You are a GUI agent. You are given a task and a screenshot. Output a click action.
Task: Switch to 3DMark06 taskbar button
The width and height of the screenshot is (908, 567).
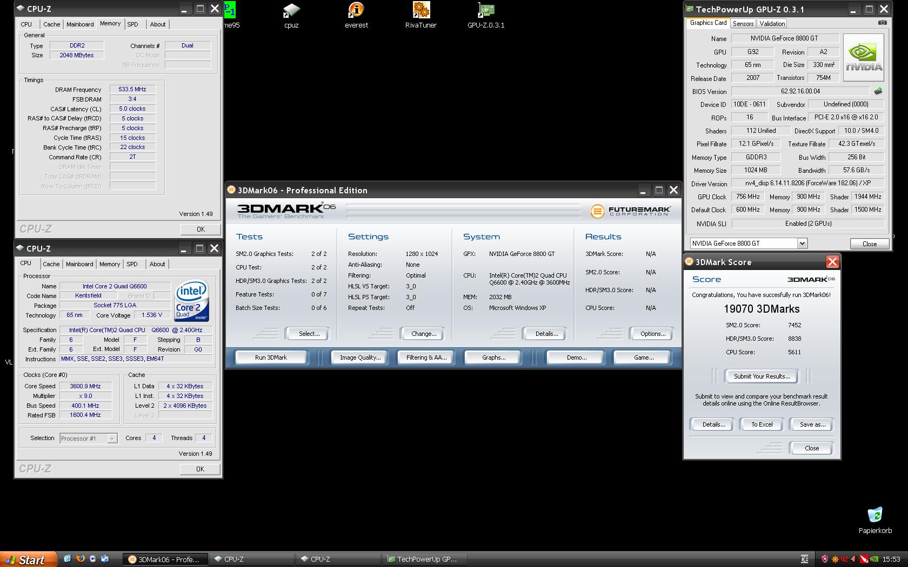(165, 559)
